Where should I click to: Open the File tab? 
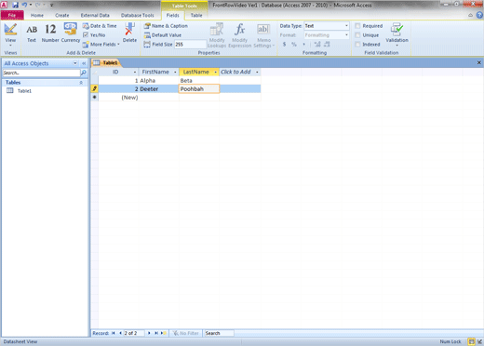tap(12, 15)
